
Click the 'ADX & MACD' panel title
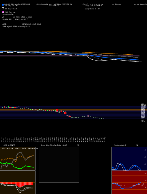[9, 145]
